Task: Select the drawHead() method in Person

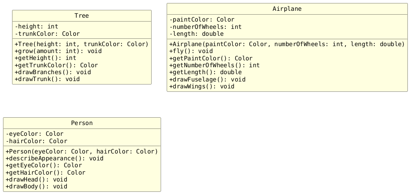Action: [36, 179]
